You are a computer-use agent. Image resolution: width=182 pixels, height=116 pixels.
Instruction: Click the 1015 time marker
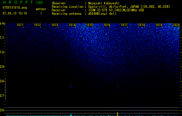90,25
